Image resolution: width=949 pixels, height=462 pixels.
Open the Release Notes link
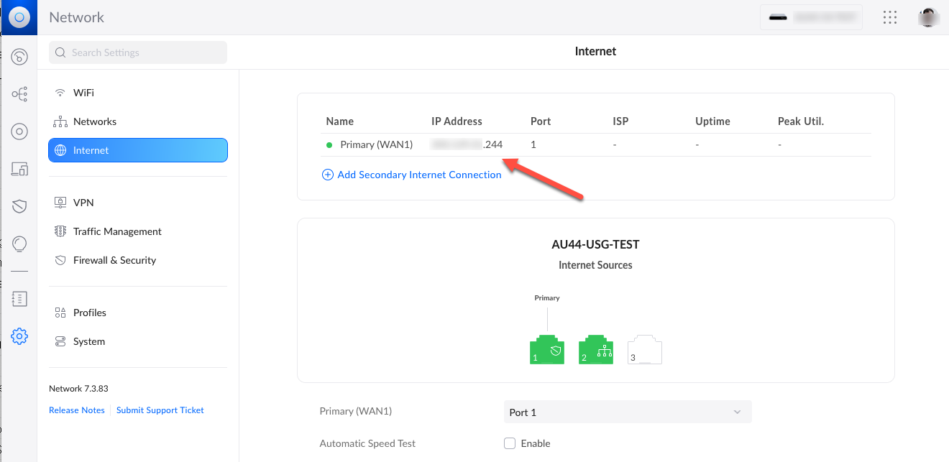point(77,410)
